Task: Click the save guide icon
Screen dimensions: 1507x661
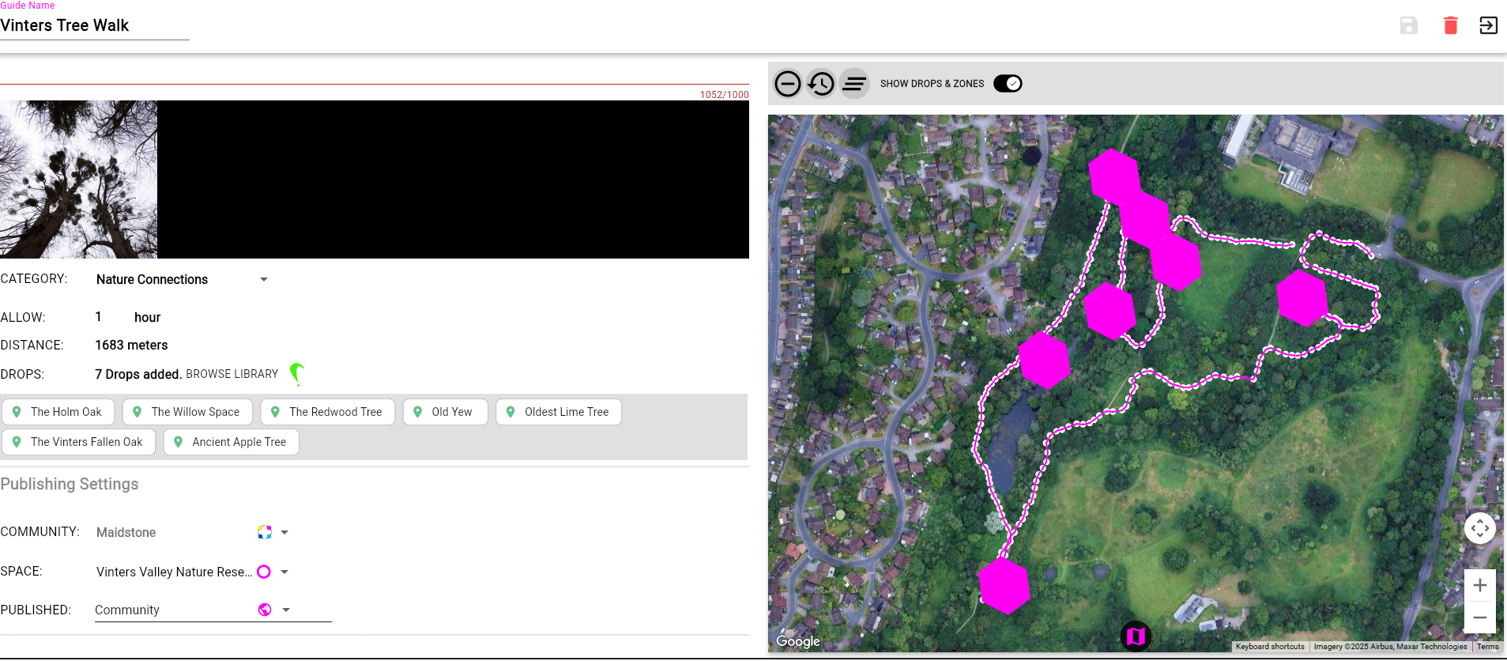Action: 1408,25
